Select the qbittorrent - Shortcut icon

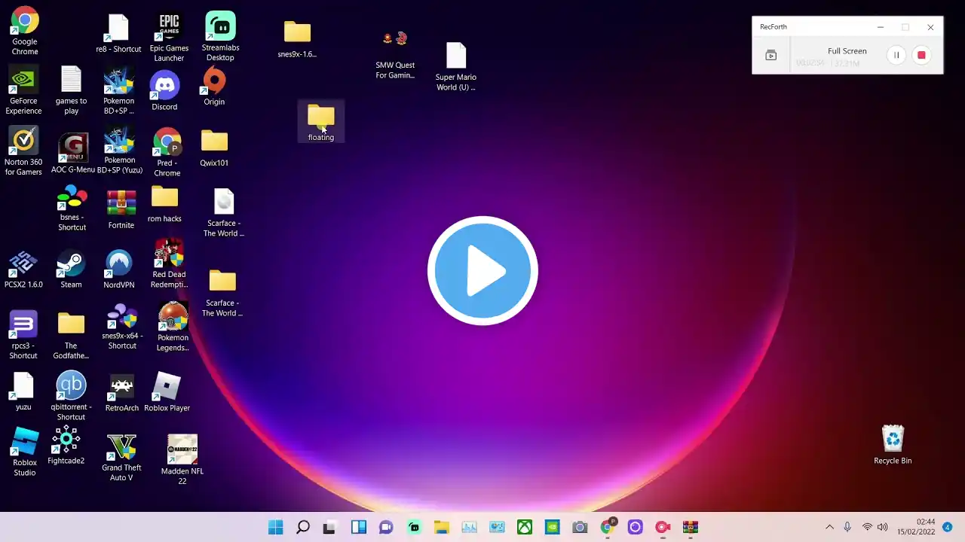pyautogui.click(x=71, y=396)
